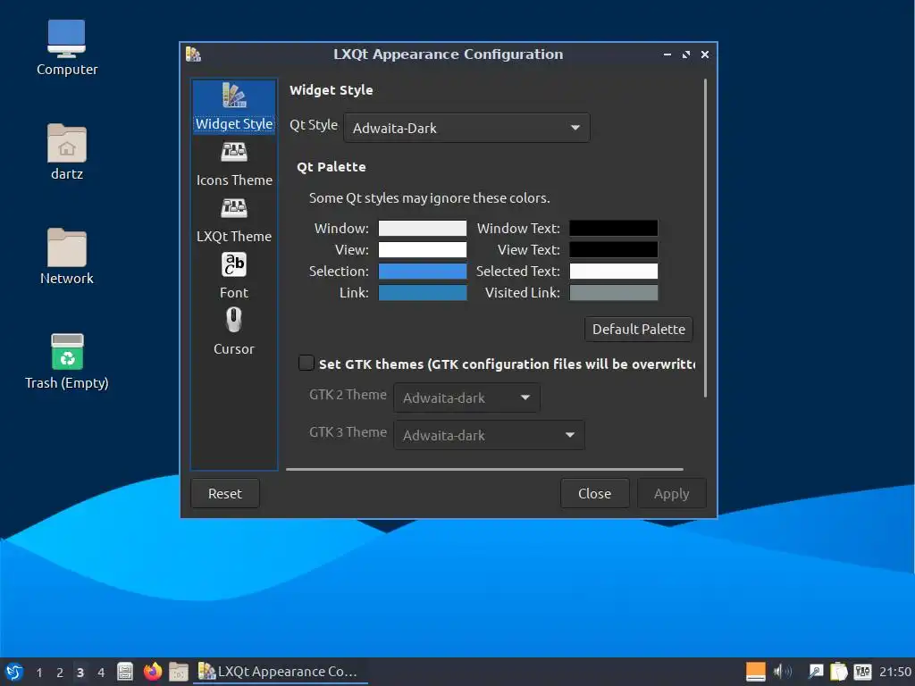Click the Close button
The height and width of the screenshot is (686, 915).
(594, 493)
